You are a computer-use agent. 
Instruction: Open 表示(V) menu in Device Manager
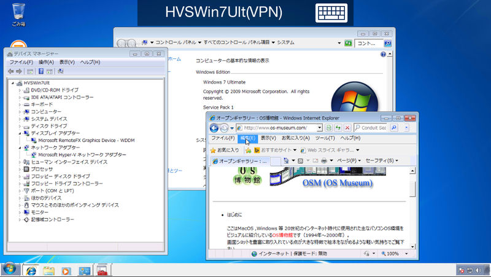click(x=67, y=63)
